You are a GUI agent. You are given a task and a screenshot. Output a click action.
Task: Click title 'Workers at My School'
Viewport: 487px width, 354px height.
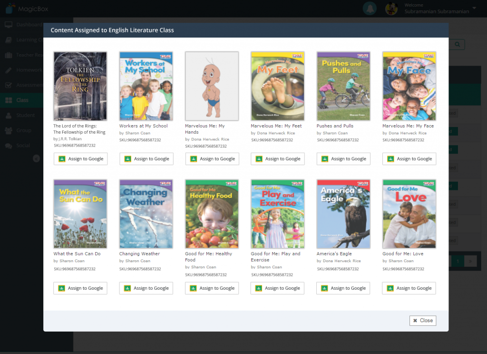(144, 126)
